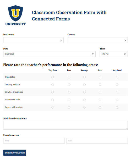The image size is (131, 159).
Task: Focus the Peer/Observer Last name field
Action: 97,141
